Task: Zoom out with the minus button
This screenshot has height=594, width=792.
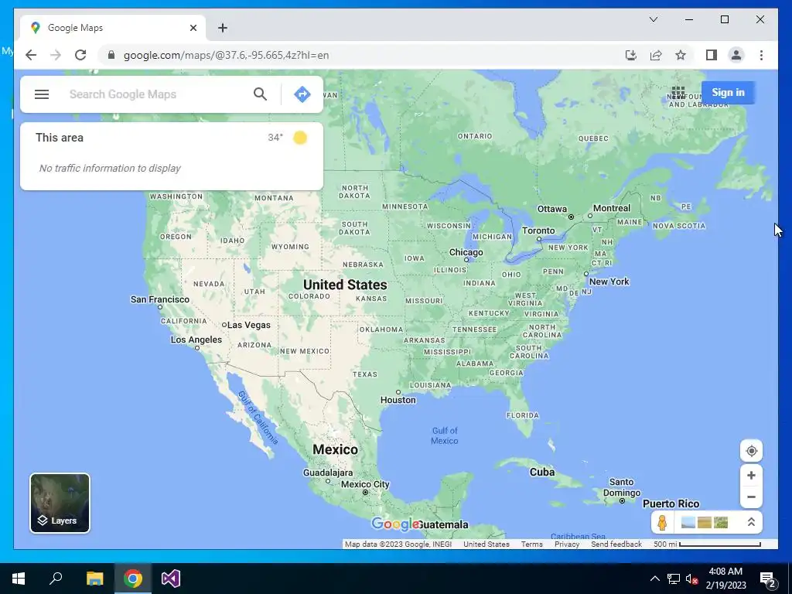Action: coord(751,497)
